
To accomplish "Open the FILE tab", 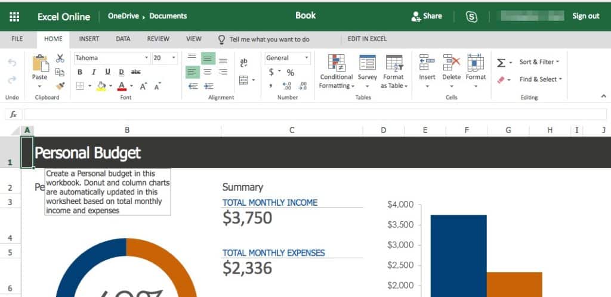I will 17,39.
